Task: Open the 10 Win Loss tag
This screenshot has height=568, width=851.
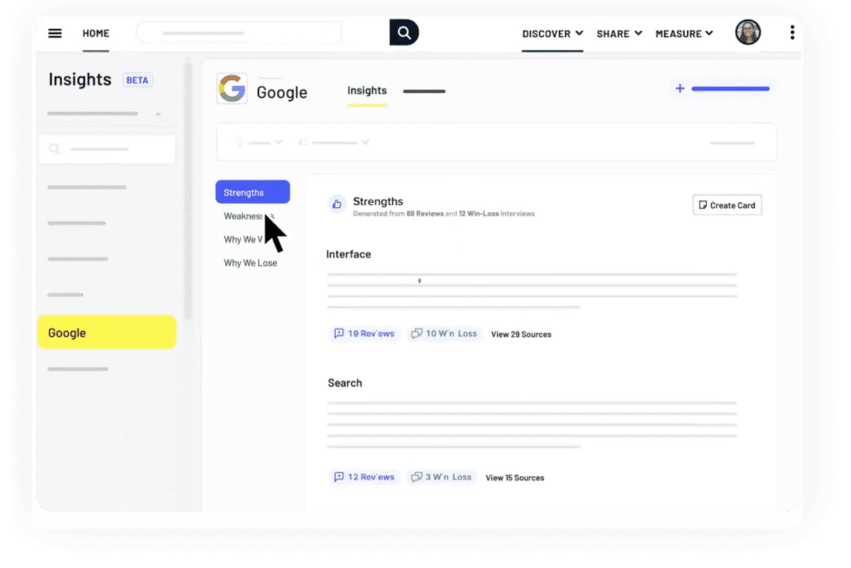Action: pyautogui.click(x=444, y=334)
